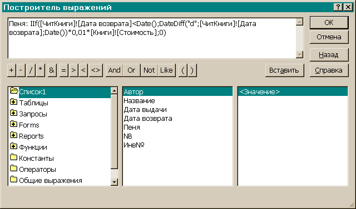
Task: Select the Дата выдачи field
Action: [x=177, y=109]
